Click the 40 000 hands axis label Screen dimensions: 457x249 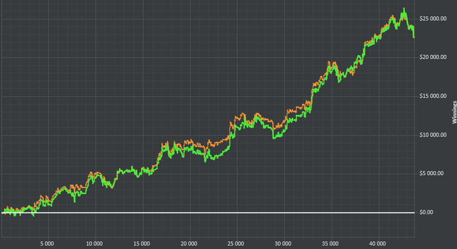[377, 244]
